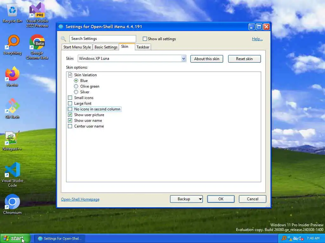
Task: Open the Skin dropdown showing Windows XP Luna
Action: pyautogui.click(x=132, y=59)
